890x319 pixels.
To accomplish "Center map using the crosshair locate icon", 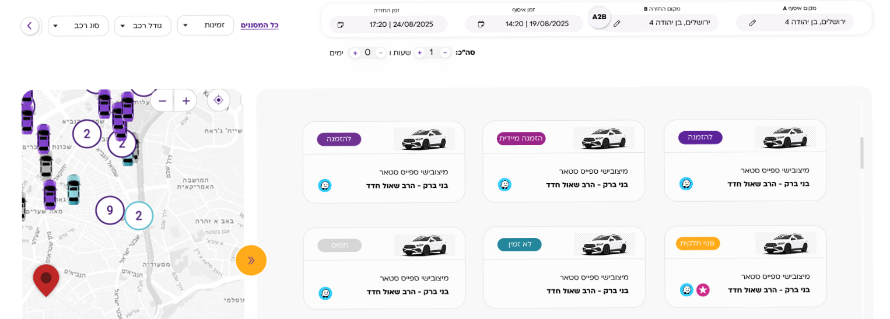I will 218,100.
